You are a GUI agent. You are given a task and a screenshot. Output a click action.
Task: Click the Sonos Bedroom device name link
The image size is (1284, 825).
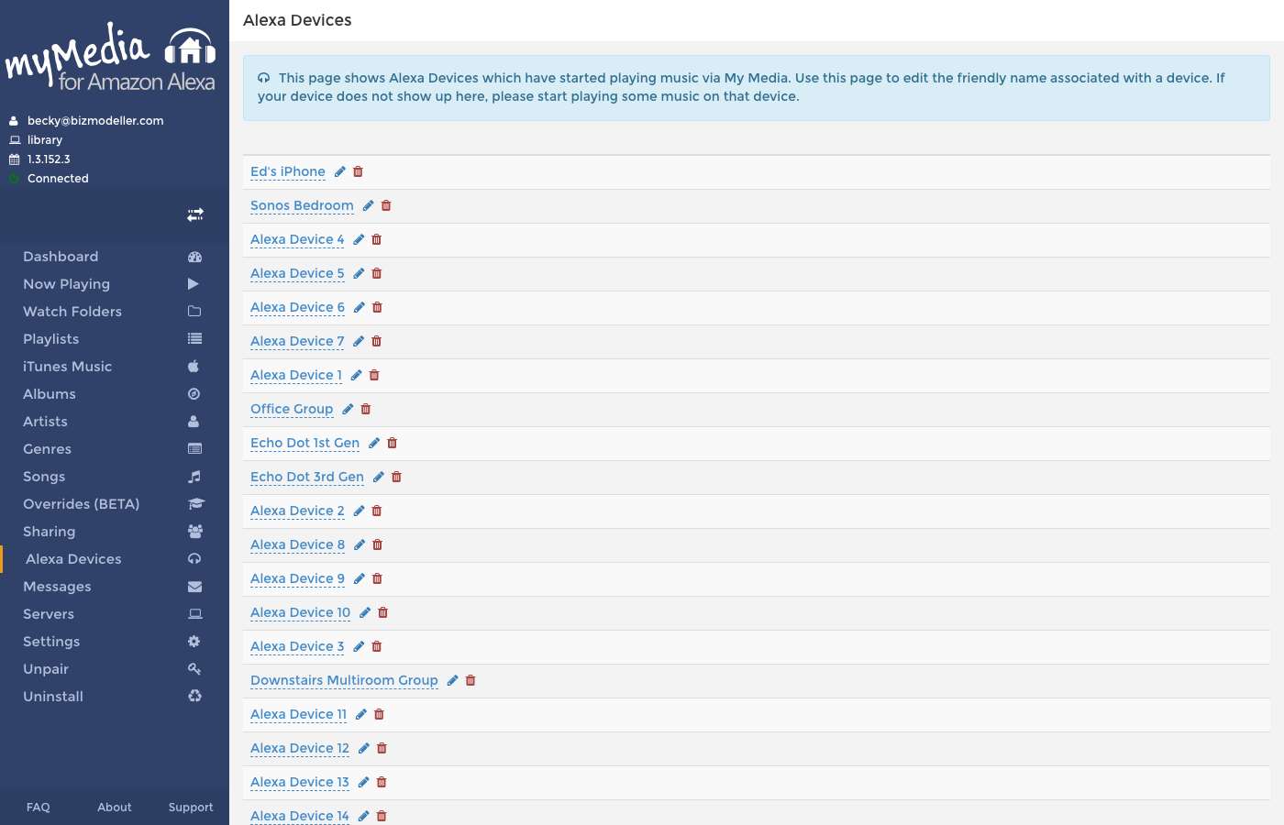click(x=302, y=206)
